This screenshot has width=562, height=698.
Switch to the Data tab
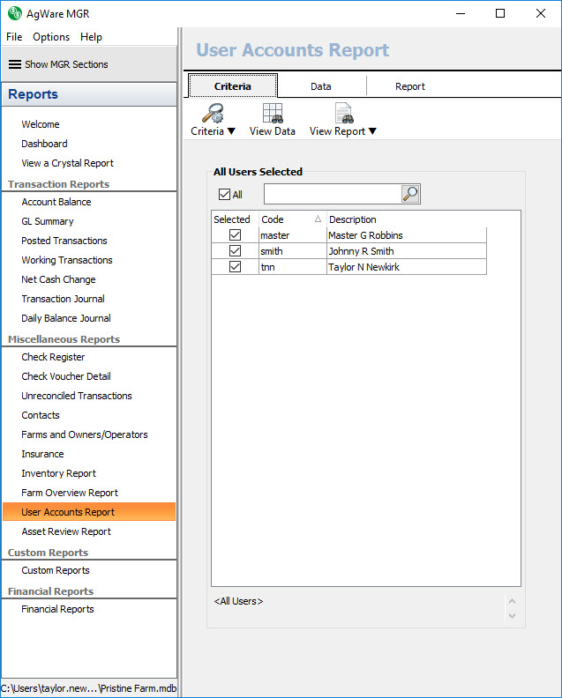point(321,86)
